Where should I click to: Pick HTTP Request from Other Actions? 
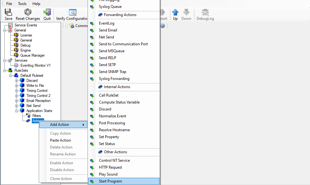point(110,167)
